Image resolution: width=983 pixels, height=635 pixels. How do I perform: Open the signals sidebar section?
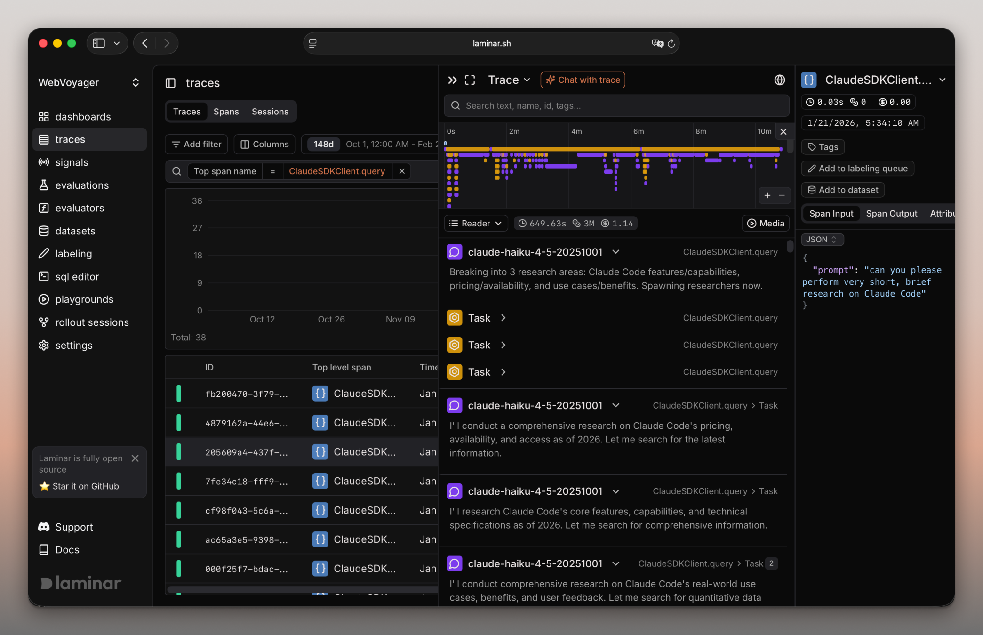click(x=72, y=162)
